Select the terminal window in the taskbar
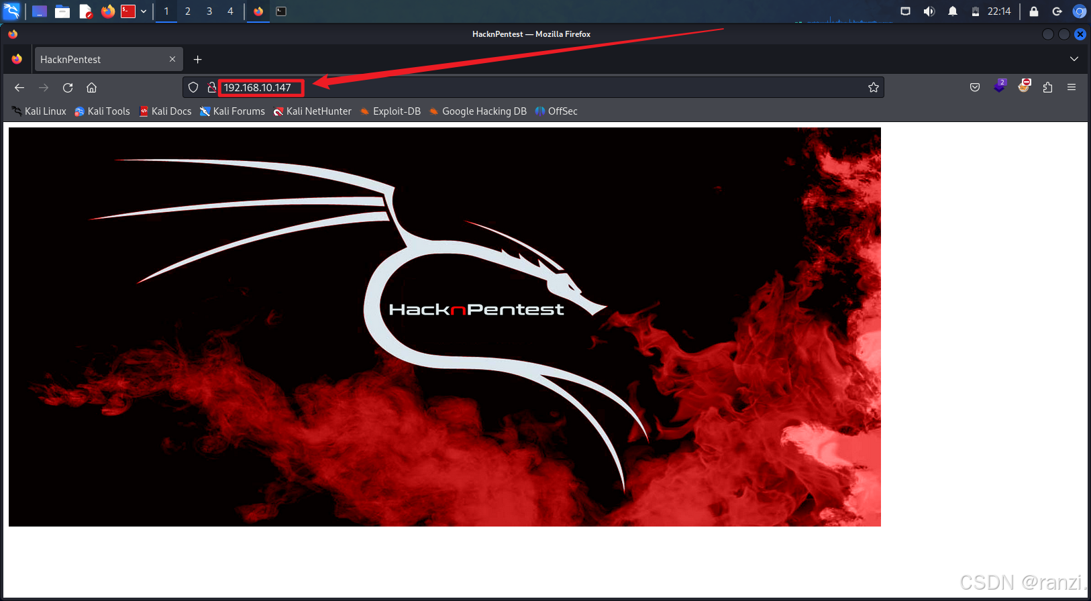Viewport: 1091px width, 601px height. click(281, 11)
